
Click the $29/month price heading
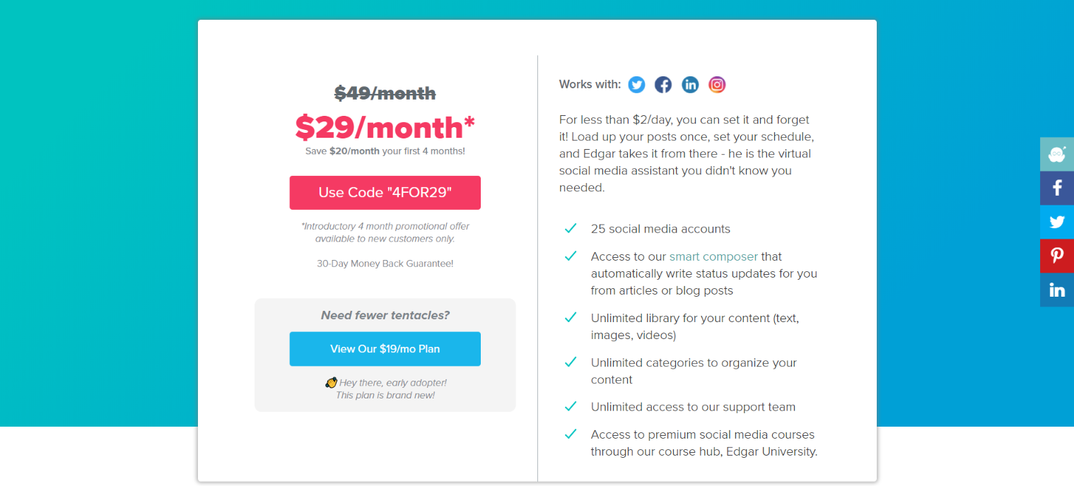(385, 127)
